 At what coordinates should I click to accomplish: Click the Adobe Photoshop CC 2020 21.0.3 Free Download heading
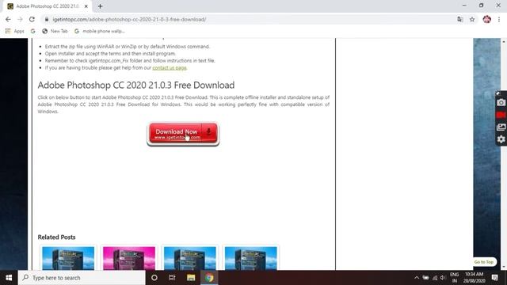point(136,85)
